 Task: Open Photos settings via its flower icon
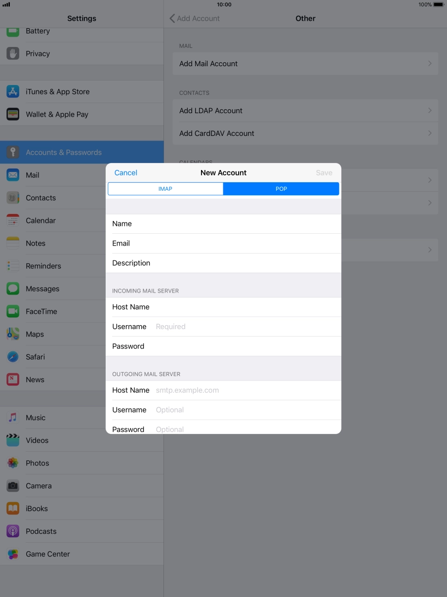[12, 463]
